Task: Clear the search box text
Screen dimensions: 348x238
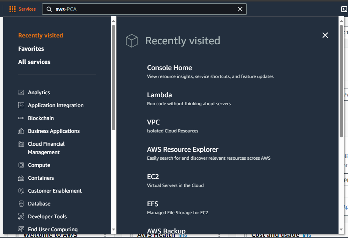Action: [x=240, y=9]
